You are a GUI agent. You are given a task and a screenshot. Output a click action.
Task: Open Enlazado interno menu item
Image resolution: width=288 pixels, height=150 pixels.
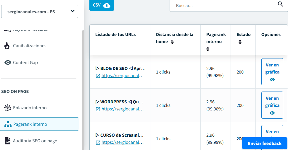click(x=30, y=108)
